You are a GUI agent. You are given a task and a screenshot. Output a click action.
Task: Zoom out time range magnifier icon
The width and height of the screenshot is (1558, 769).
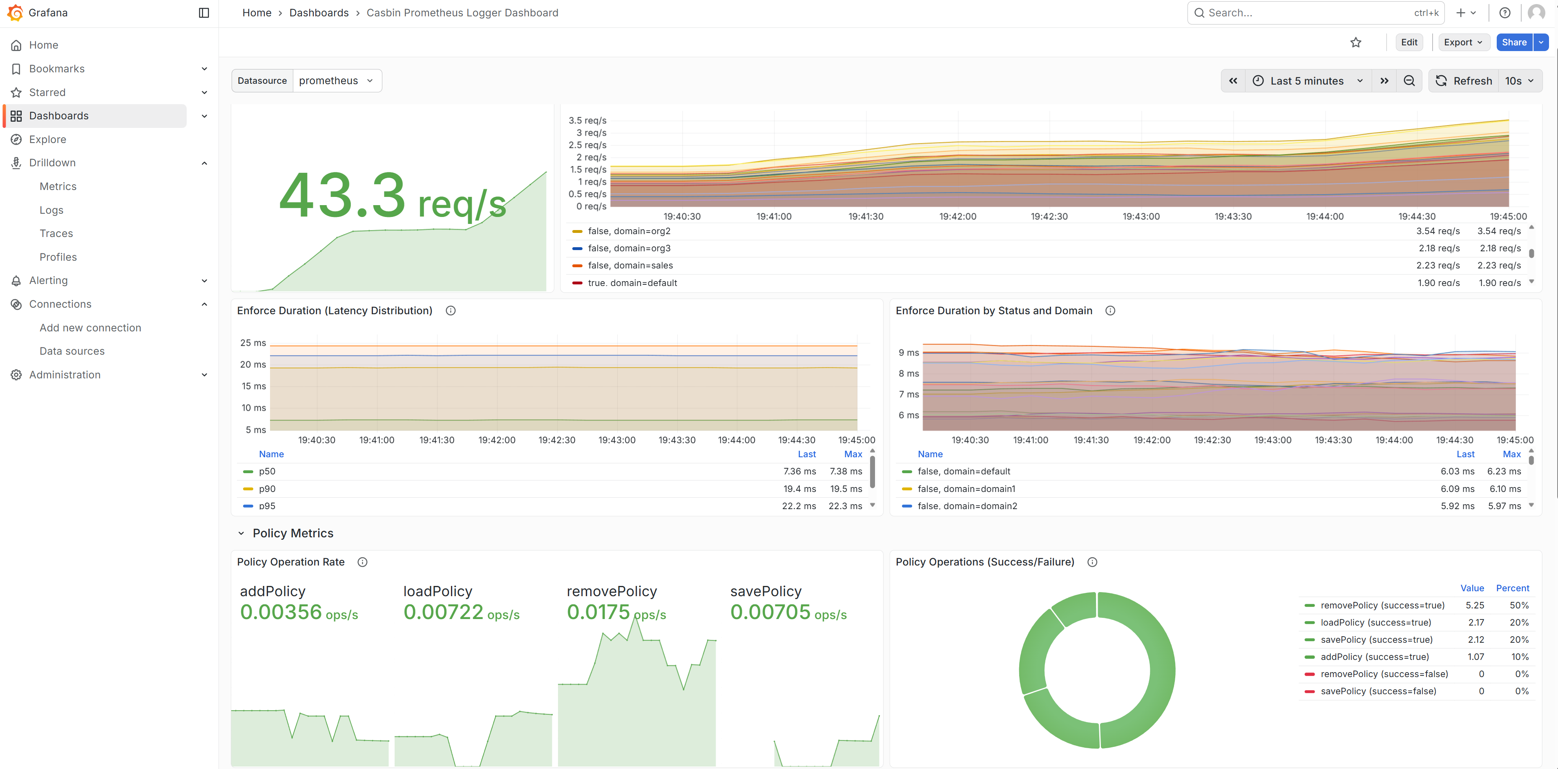pos(1409,81)
